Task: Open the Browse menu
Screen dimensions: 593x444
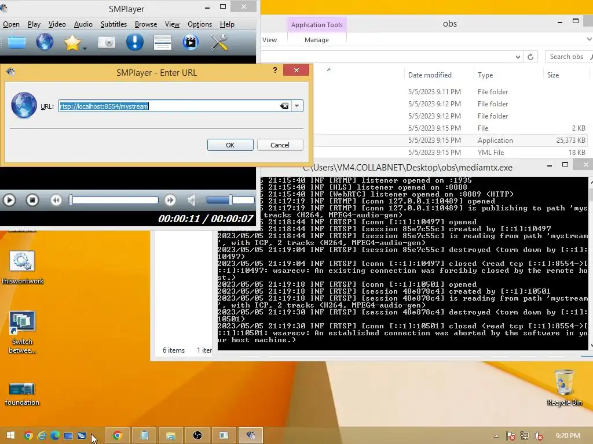Action: pos(145,24)
